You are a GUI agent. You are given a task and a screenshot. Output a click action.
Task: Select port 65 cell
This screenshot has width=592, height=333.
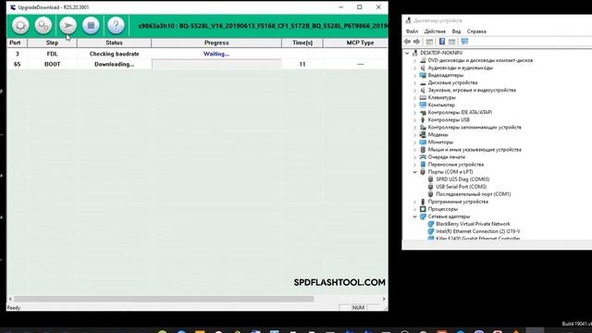(17, 64)
